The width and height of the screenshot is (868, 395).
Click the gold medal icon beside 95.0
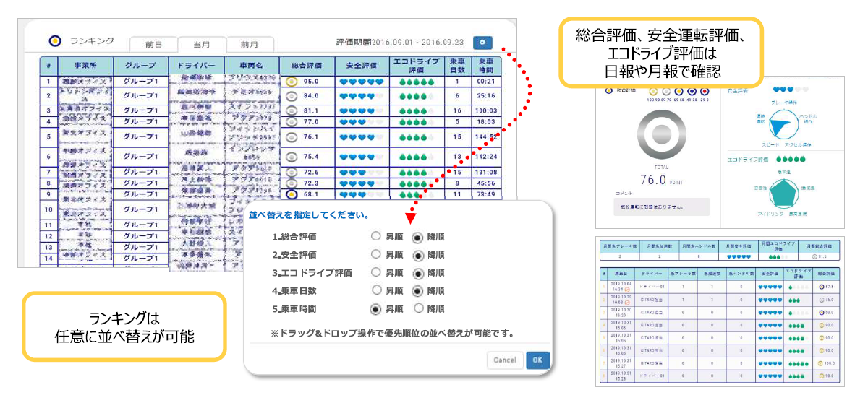292,82
